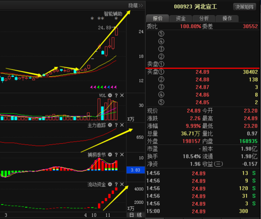The height and width of the screenshot is (219, 261).
Task: Collapse panel with 隐藏>> expander
Action: pyautogui.click(x=136, y=6)
